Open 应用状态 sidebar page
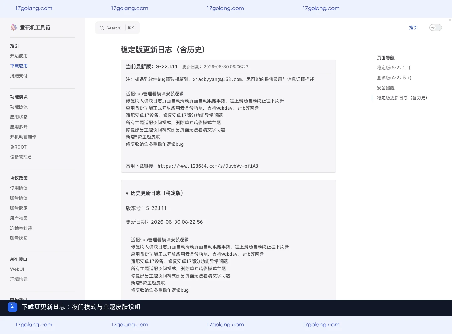Screen dimensions: 452x334 coord(19,117)
